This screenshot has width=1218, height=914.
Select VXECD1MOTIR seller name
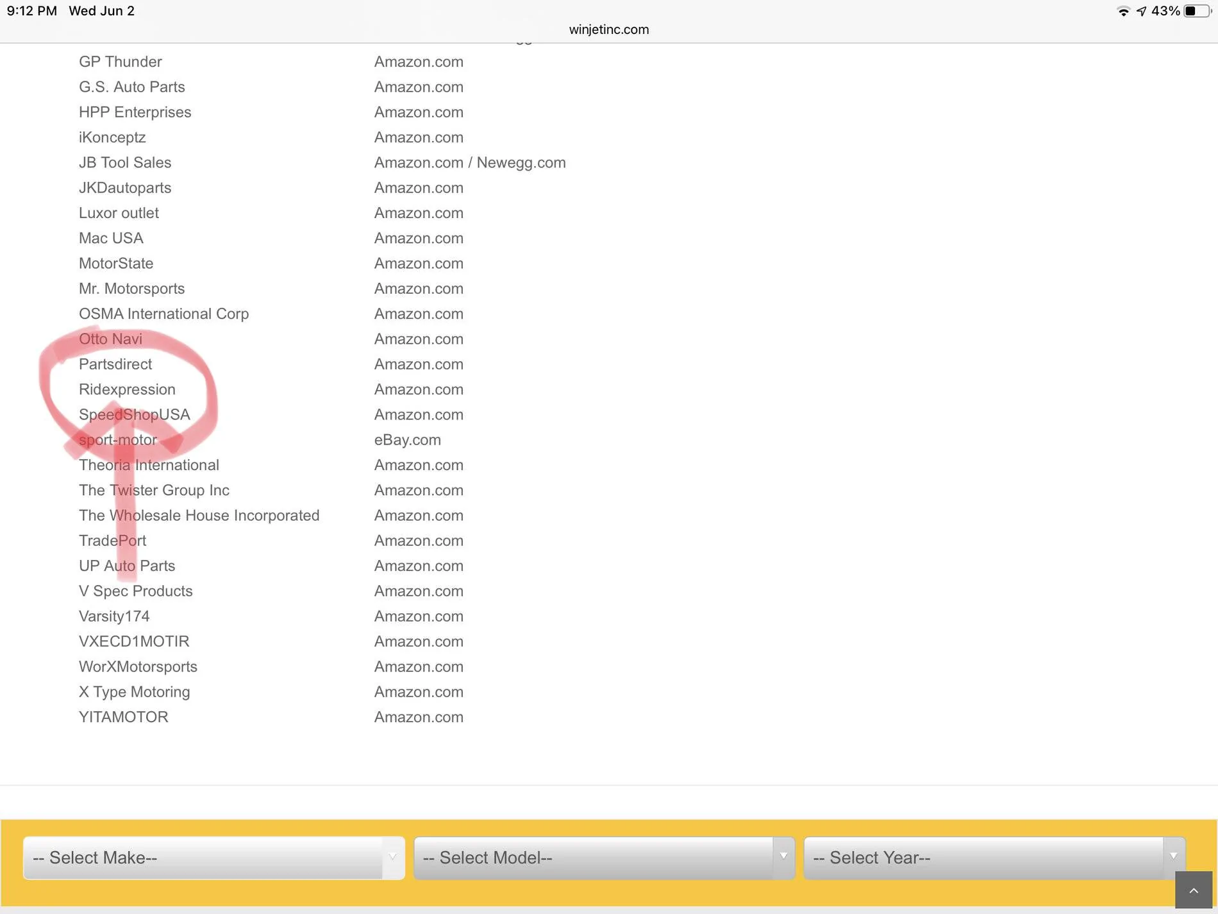pos(134,641)
